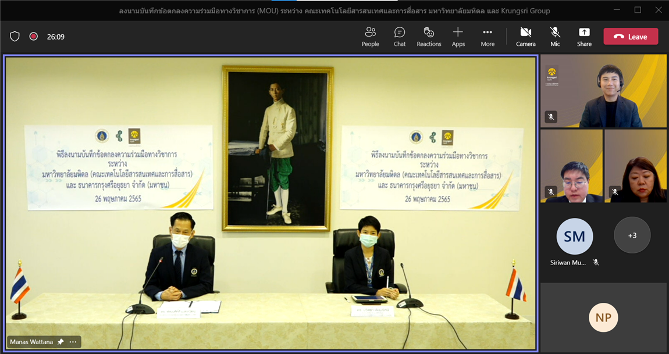Open the meeting Chat
This screenshot has height=354, width=669.
click(x=399, y=37)
